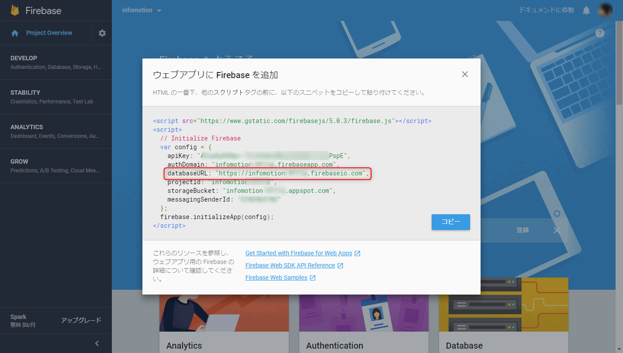This screenshot has width=623, height=353.
Task: Collapse the sidebar with the chevron arrow
Action: coord(97,343)
